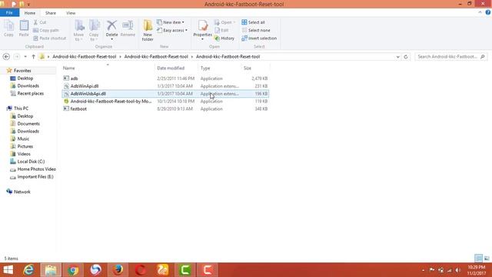Sort files by the Name column header
The width and height of the screenshot is (492, 277).
coord(108,68)
